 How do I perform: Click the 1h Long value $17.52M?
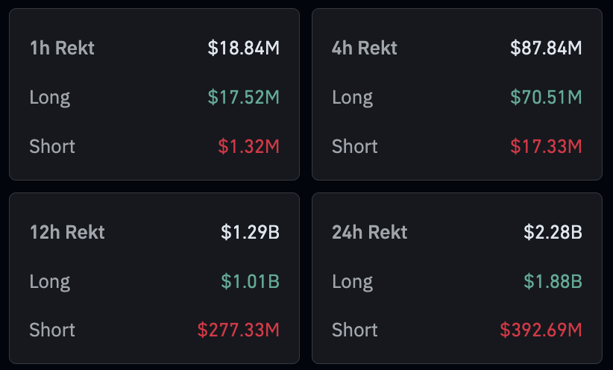tap(243, 97)
